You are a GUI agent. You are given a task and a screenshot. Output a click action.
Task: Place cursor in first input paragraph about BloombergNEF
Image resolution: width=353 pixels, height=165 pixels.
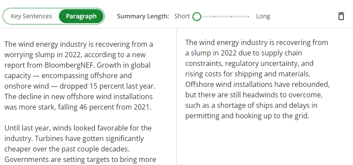pos(80,76)
